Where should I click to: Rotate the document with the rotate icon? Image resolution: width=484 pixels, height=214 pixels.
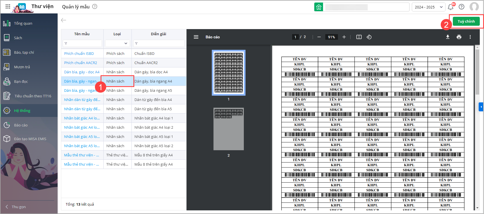[x=369, y=37]
